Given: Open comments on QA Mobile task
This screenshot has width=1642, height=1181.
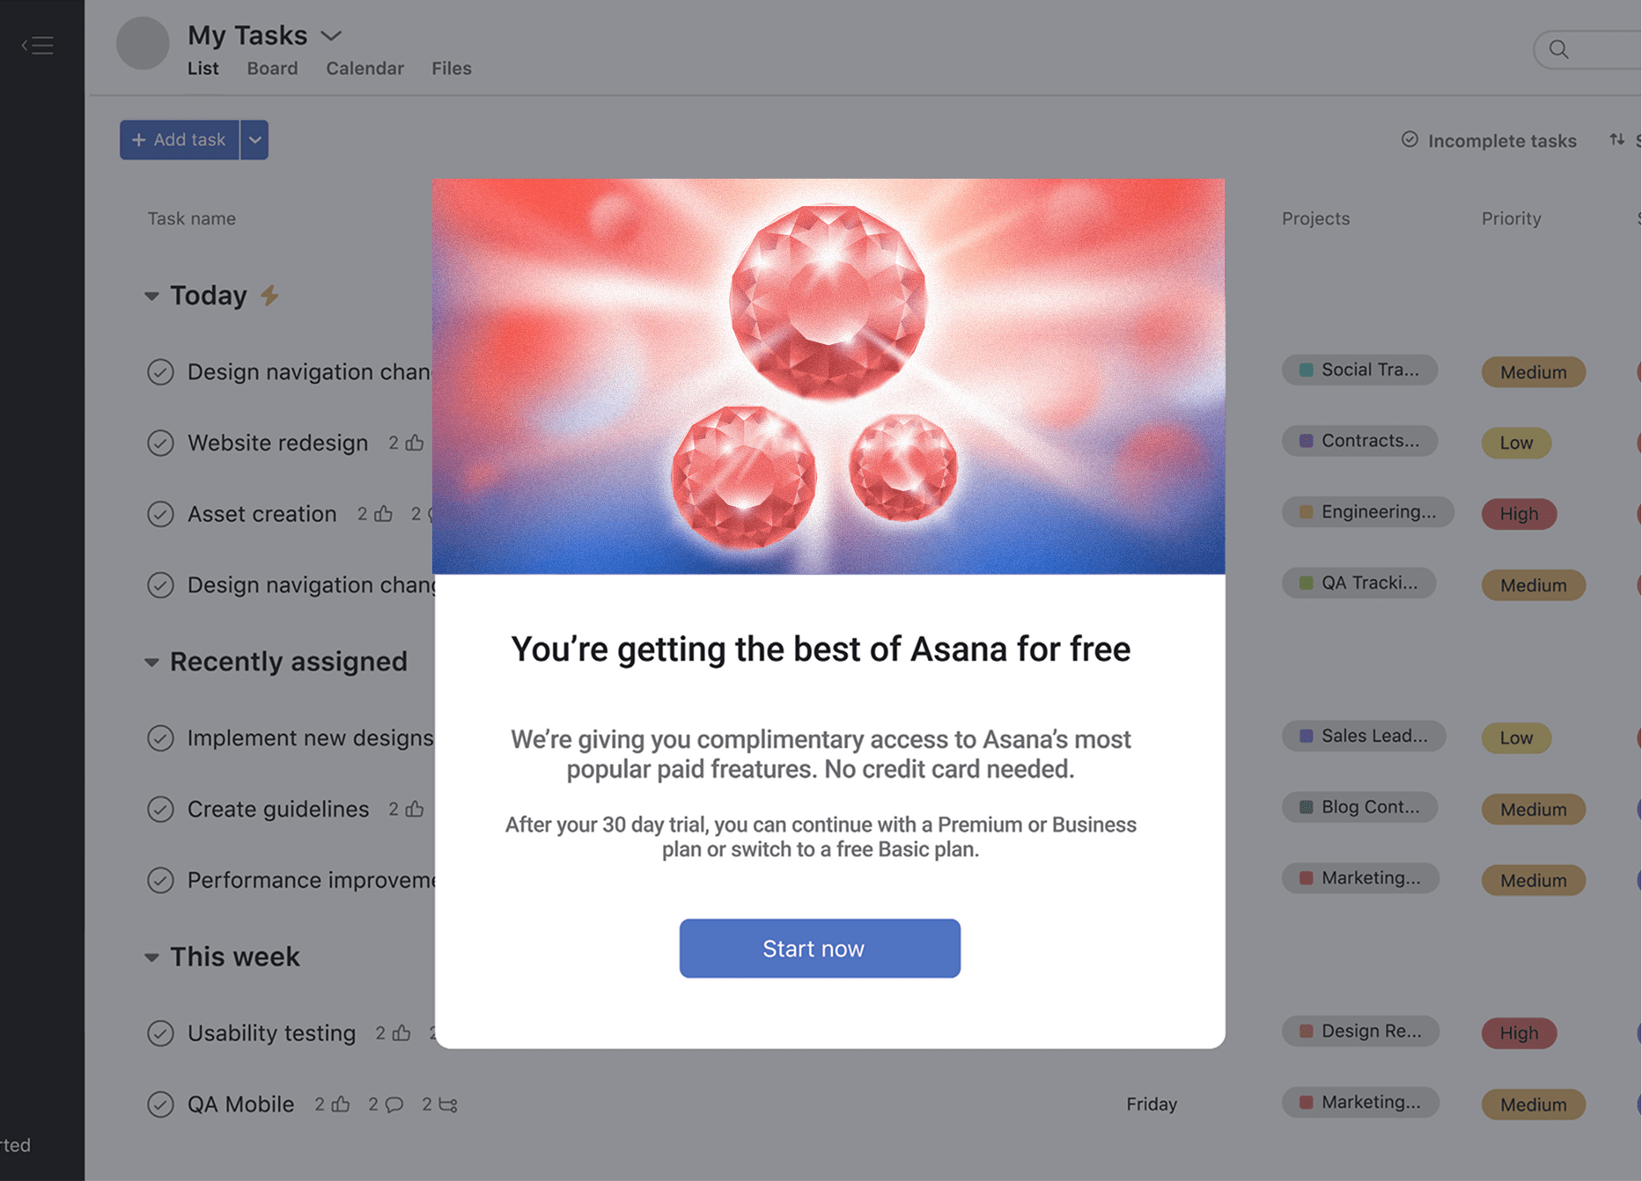Looking at the screenshot, I should click(x=394, y=1104).
